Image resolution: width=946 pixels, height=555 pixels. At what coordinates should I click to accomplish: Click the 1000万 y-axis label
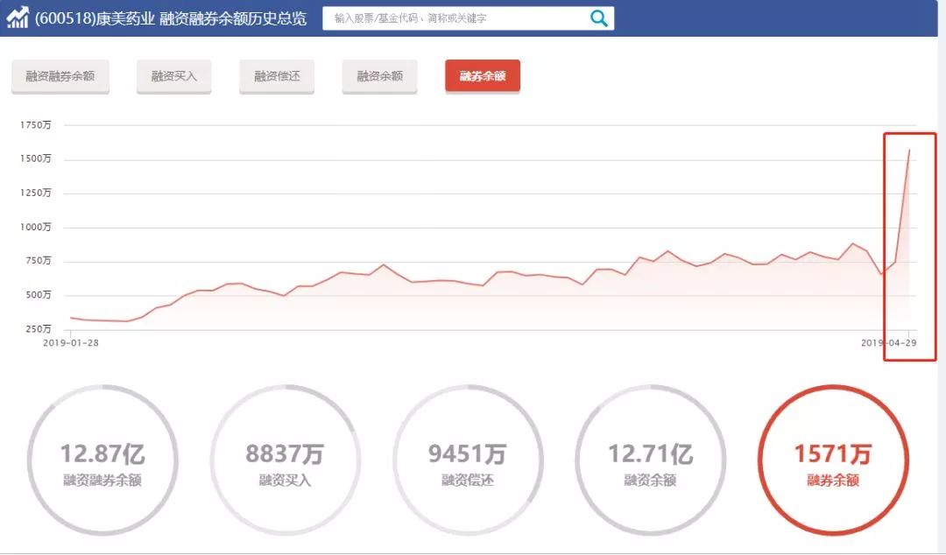(36, 227)
